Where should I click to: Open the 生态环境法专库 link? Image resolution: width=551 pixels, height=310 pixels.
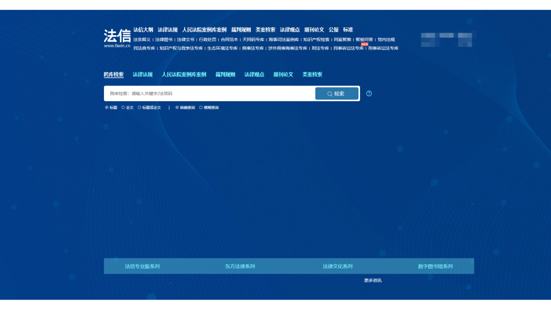[x=222, y=48]
